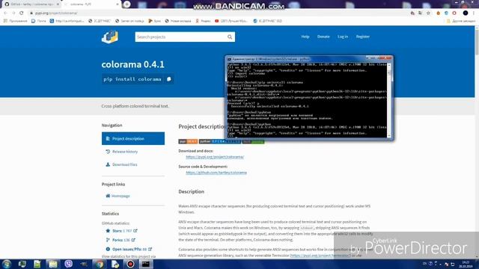Open the pypi.org/project/colorama link in description
The width and height of the screenshot is (479, 269).
[x=215, y=157]
